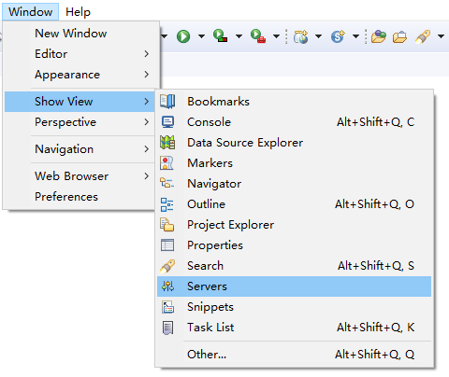Show the Console view
449x377 pixels.
pyautogui.click(x=294, y=122)
